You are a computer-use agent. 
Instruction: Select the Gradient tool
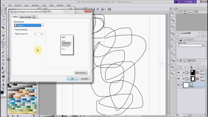3,76
